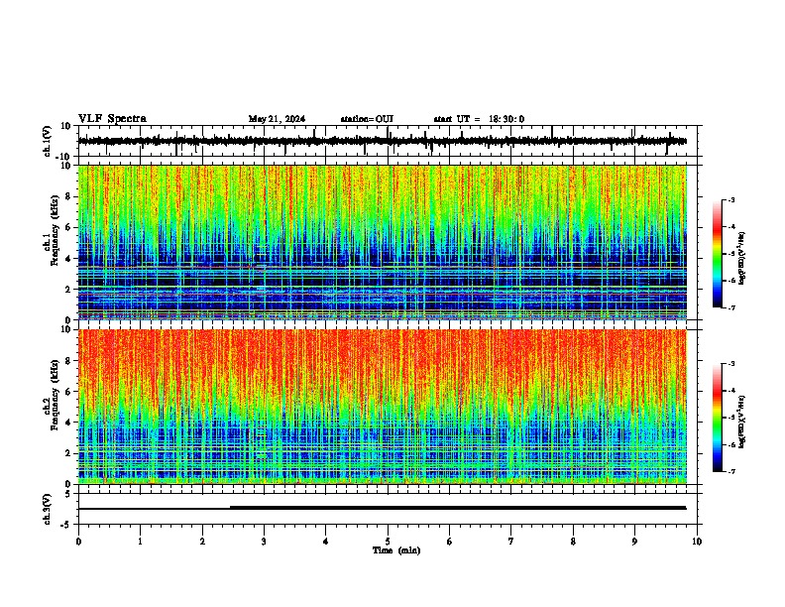Click tick label 0 on the Time axis

78,542
